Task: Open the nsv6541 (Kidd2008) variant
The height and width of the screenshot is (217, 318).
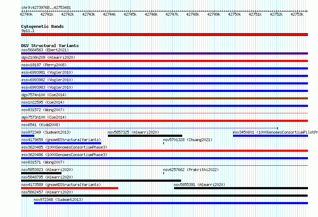Action: click(x=41, y=125)
